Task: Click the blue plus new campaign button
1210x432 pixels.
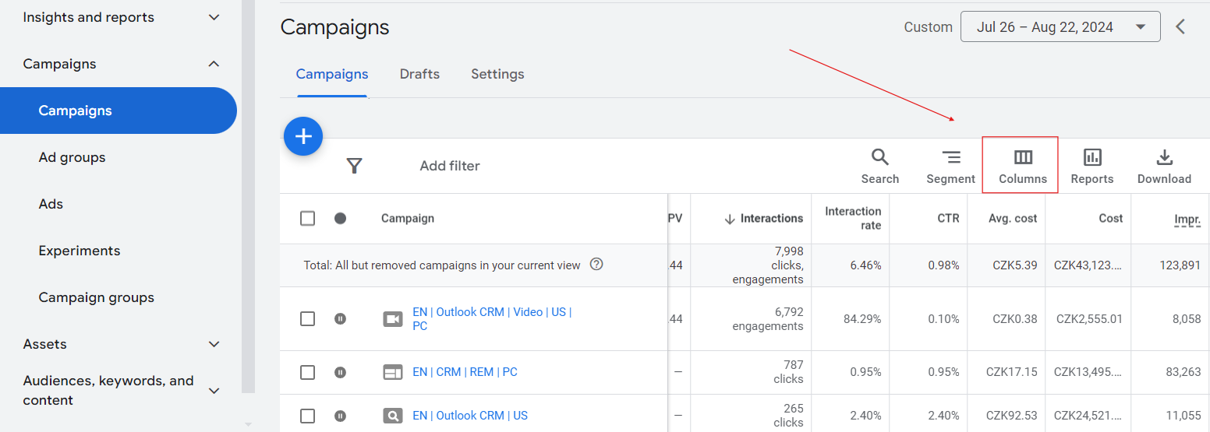Action: [303, 136]
